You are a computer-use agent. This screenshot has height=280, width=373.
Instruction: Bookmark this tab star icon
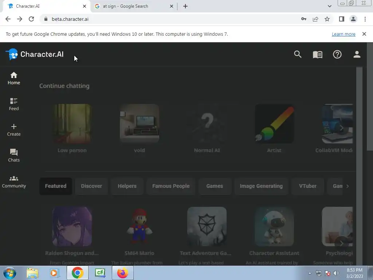[x=327, y=19]
